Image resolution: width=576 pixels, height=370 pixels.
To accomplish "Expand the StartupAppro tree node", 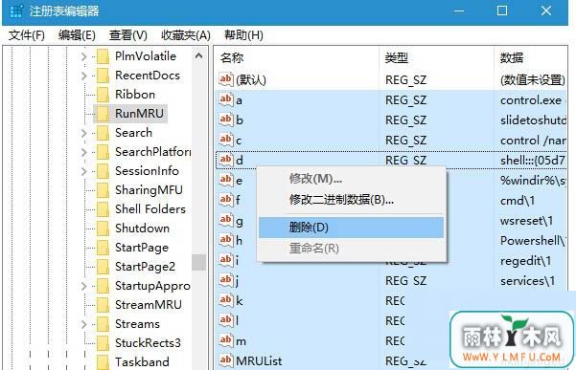I will [83, 286].
